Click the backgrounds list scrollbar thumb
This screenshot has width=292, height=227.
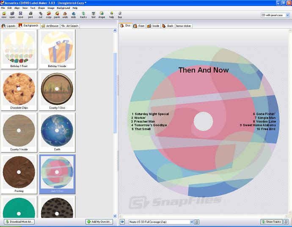pos(115,93)
